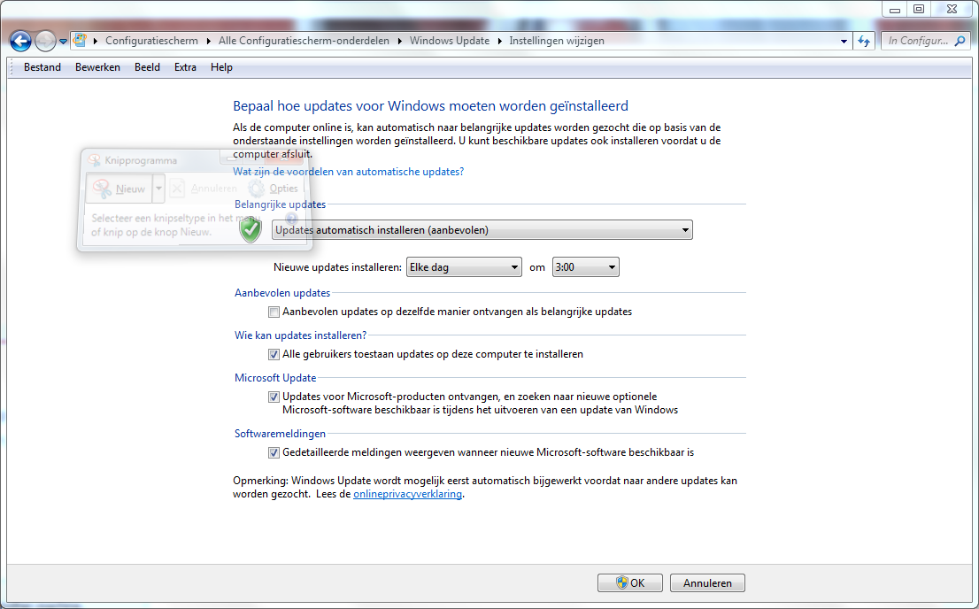979x609 pixels.
Task: Click the In Configur... search field
Action: pyautogui.click(x=918, y=41)
